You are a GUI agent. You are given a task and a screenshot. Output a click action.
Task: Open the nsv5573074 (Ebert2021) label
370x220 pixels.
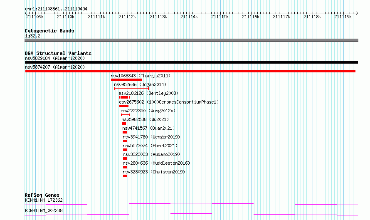click(x=150, y=146)
